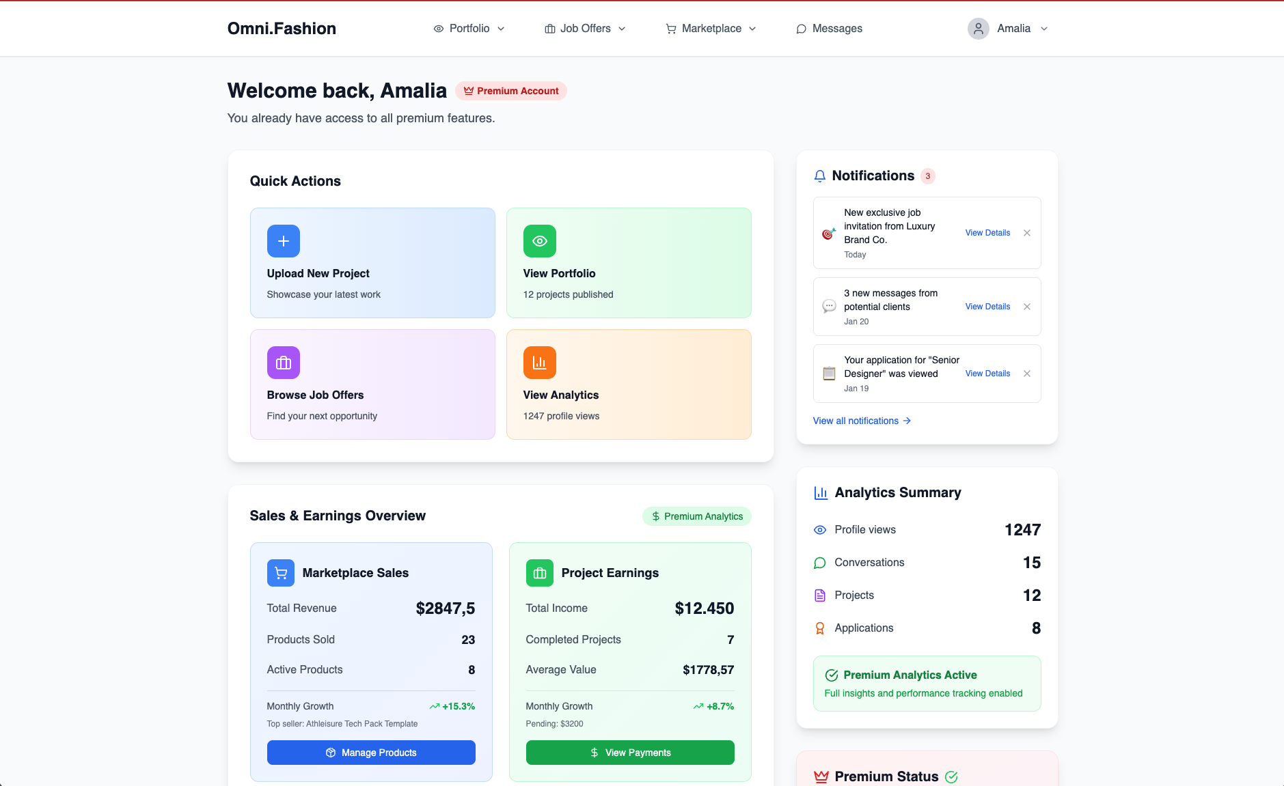Image resolution: width=1284 pixels, height=786 pixels.
Task: Dismiss the Senior Designer application notification
Action: pyautogui.click(x=1027, y=374)
